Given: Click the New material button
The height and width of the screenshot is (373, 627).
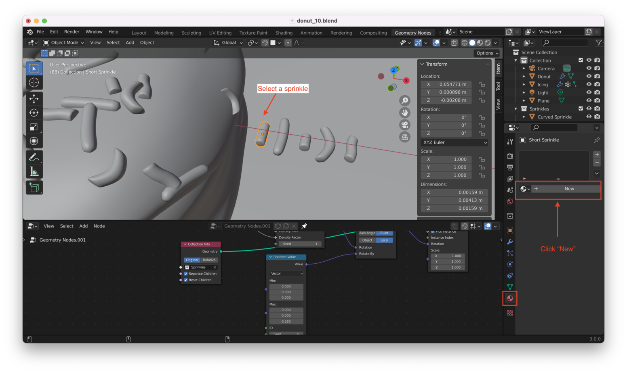Looking at the screenshot, I should pyautogui.click(x=569, y=189).
